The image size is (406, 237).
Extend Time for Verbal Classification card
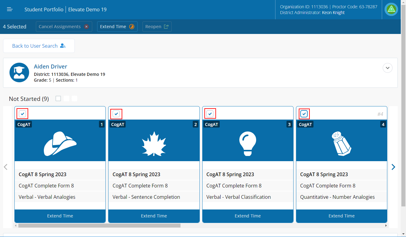click(248, 216)
